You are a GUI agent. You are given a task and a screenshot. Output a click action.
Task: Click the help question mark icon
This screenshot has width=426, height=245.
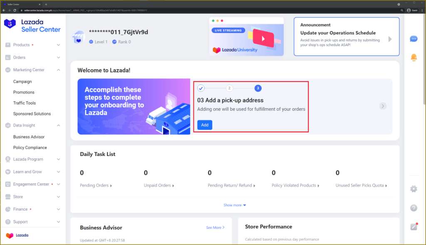click(x=414, y=208)
